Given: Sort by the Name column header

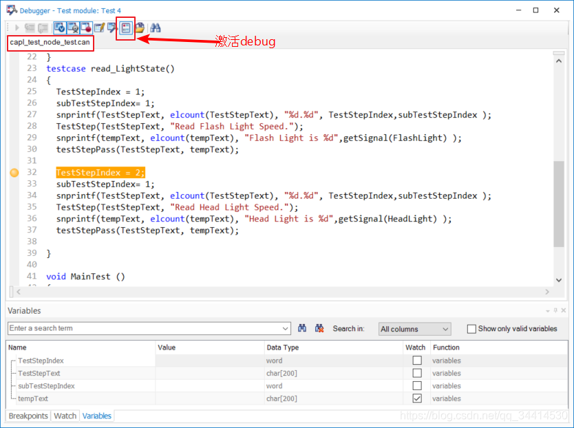Looking at the screenshot, I should pos(81,347).
